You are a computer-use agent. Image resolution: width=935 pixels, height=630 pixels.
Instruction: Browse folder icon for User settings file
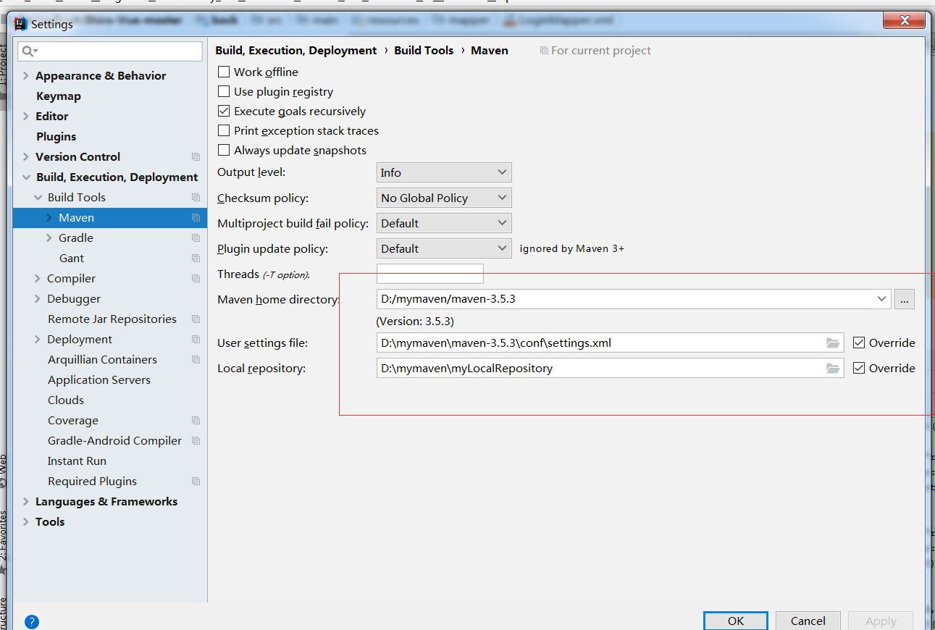(833, 343)
